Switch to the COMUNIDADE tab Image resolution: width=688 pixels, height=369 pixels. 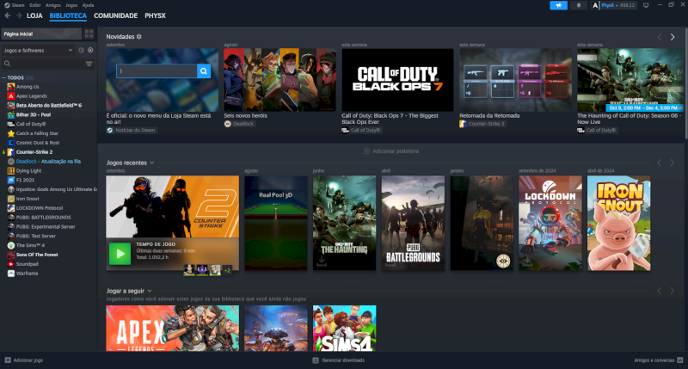click(x=116, y=15)
